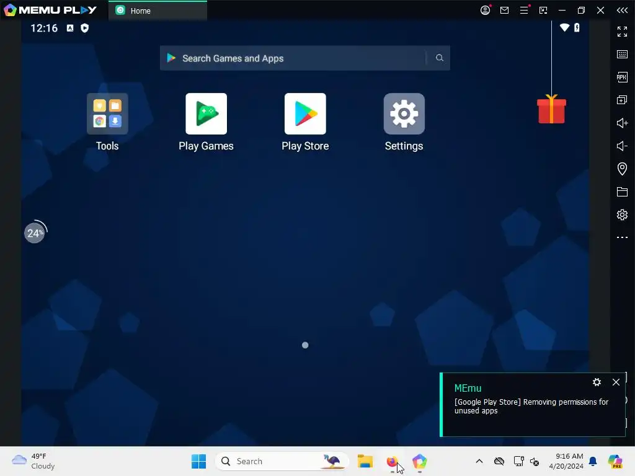Increase volume from sidebar

[x=622, y=123]
